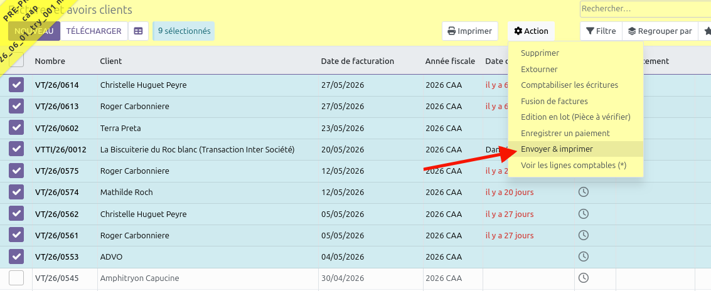Sort by the Client column header
This screenshot has height=291, width=711.
111,61
